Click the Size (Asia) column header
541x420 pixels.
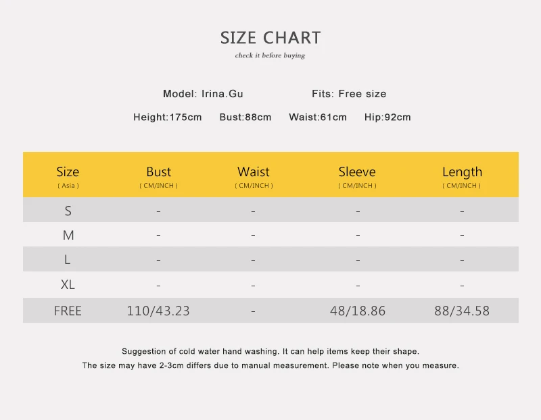point(68,176)
